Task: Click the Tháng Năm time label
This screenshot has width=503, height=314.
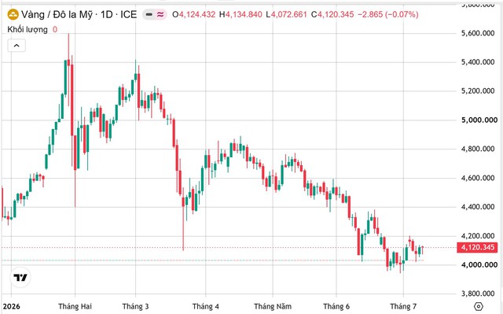Action: (x=273, y=306)
